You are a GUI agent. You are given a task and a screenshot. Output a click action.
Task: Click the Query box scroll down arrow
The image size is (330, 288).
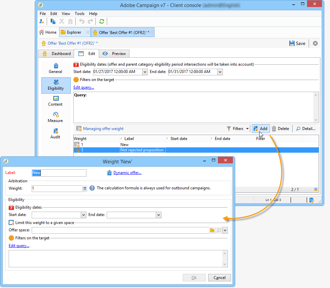pyautogui.click(x=316, y=120)
